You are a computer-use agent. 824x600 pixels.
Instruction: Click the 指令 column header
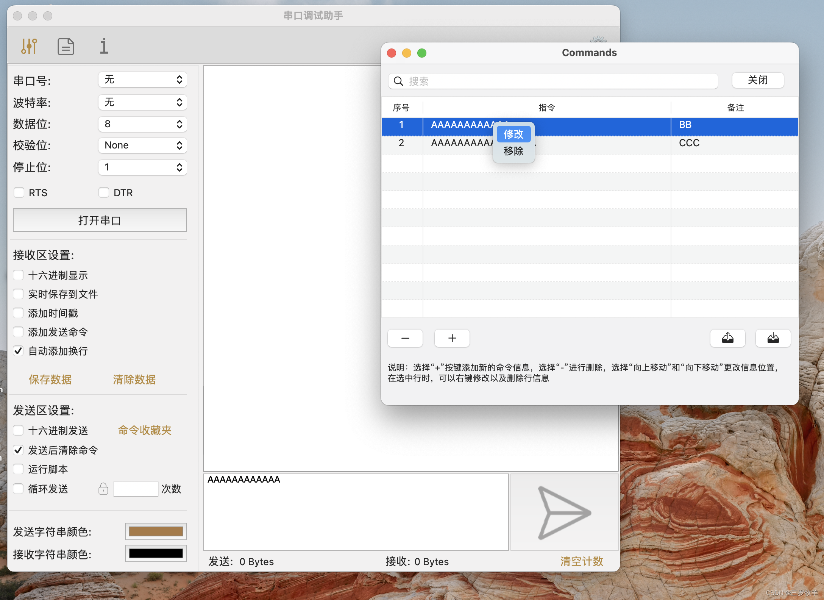[546, 108]
